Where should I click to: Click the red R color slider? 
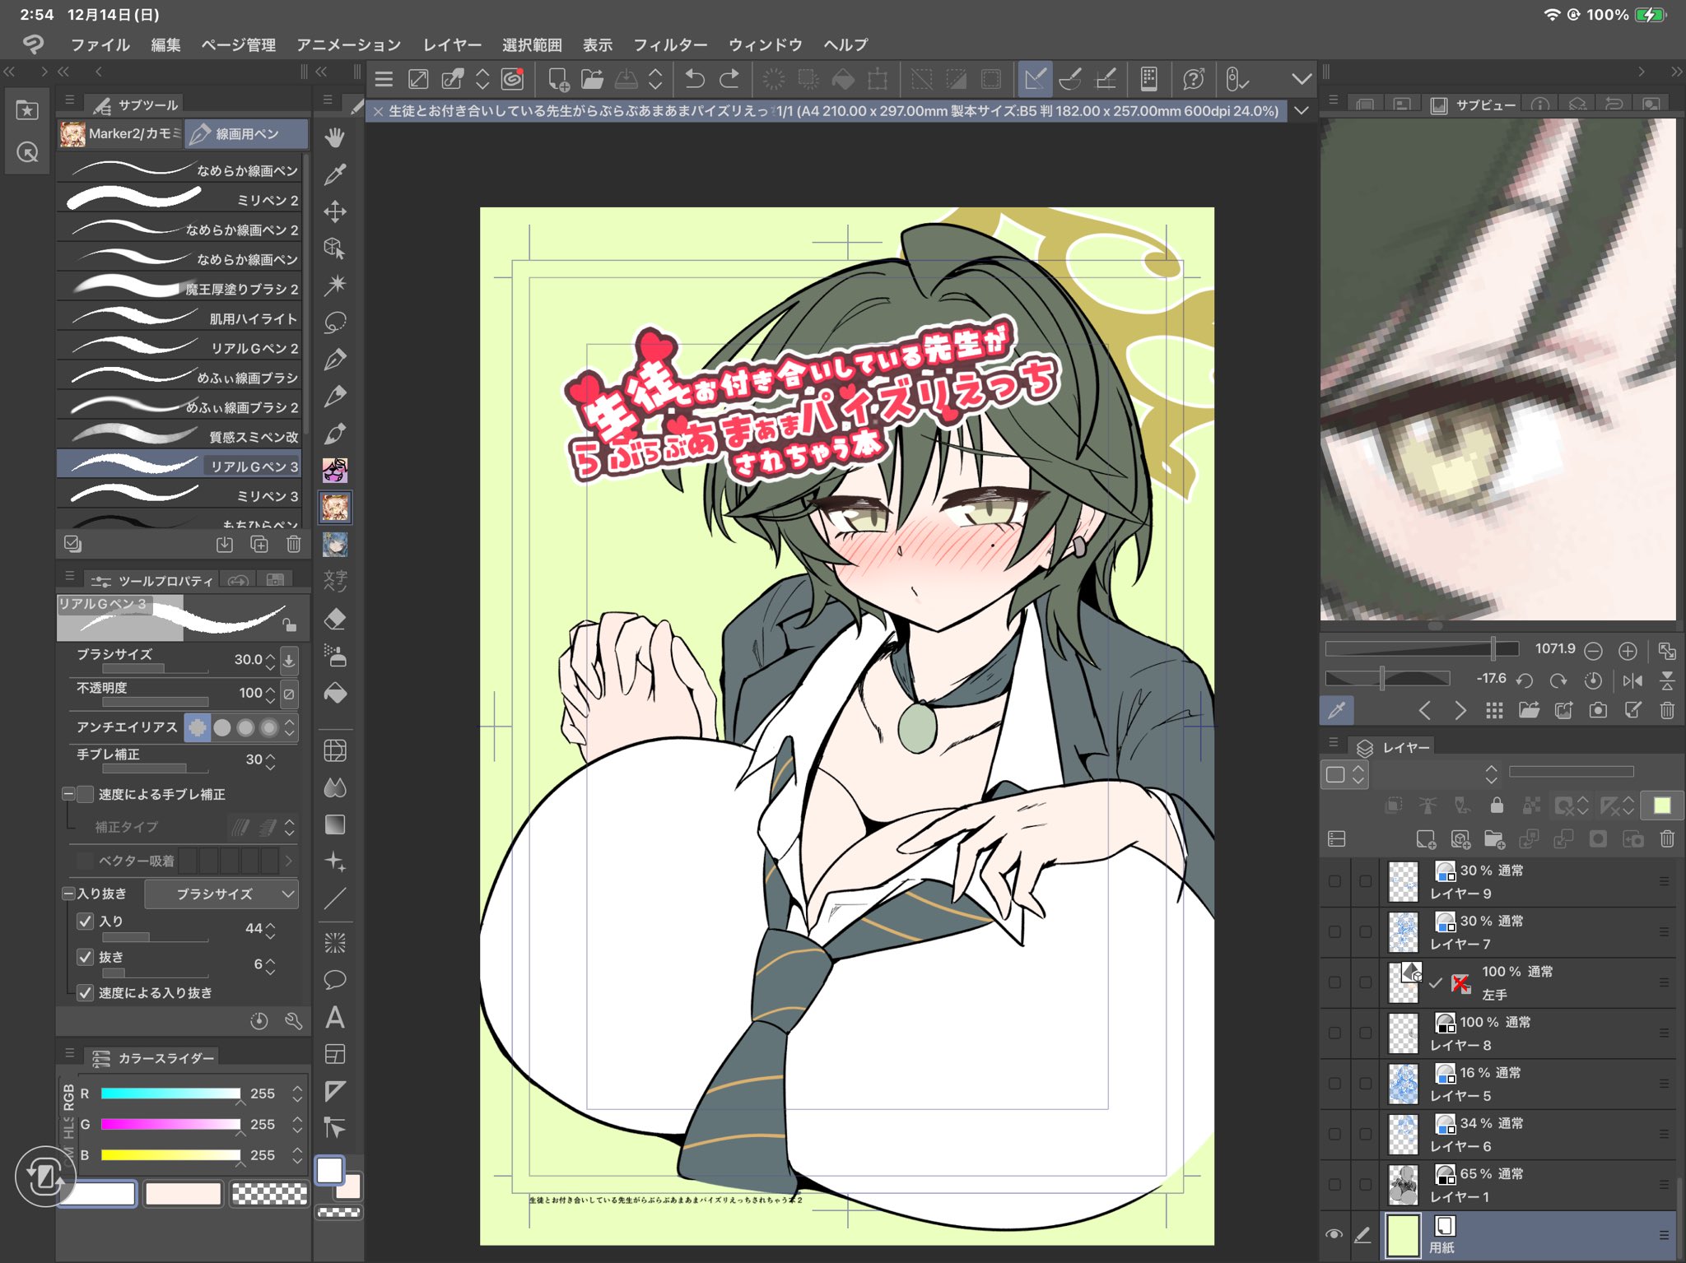coord(170,1094)
